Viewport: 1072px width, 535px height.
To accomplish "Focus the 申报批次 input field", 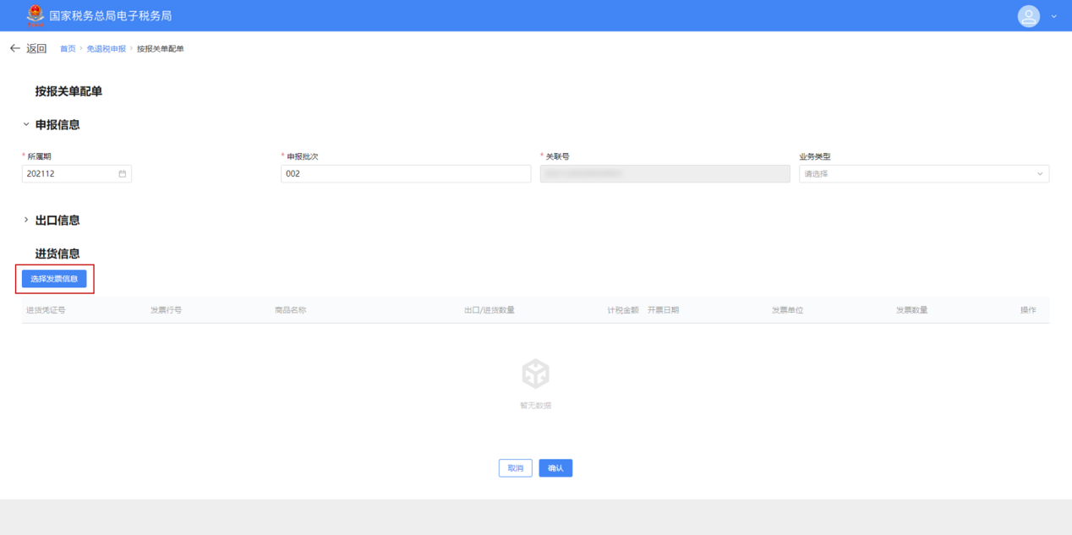I will (406, 174).
